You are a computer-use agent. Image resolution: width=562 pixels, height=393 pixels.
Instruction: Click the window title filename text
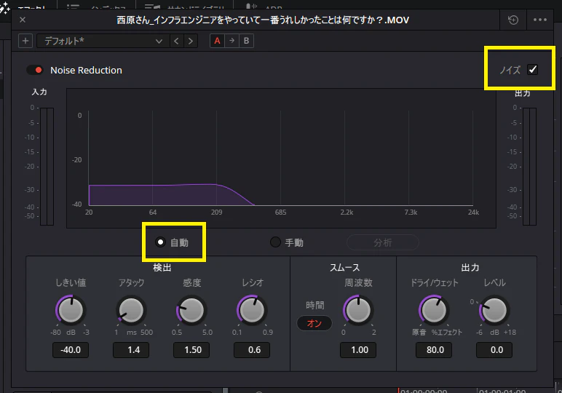[263, 20]
